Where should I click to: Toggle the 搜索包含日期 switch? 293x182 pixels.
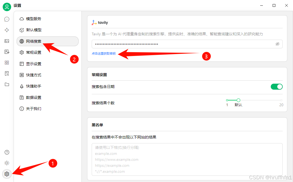point(276,87)
